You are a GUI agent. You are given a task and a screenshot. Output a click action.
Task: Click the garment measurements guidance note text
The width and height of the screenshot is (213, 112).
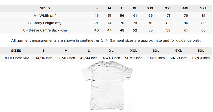pyautogui.click(x=106, y=41)
